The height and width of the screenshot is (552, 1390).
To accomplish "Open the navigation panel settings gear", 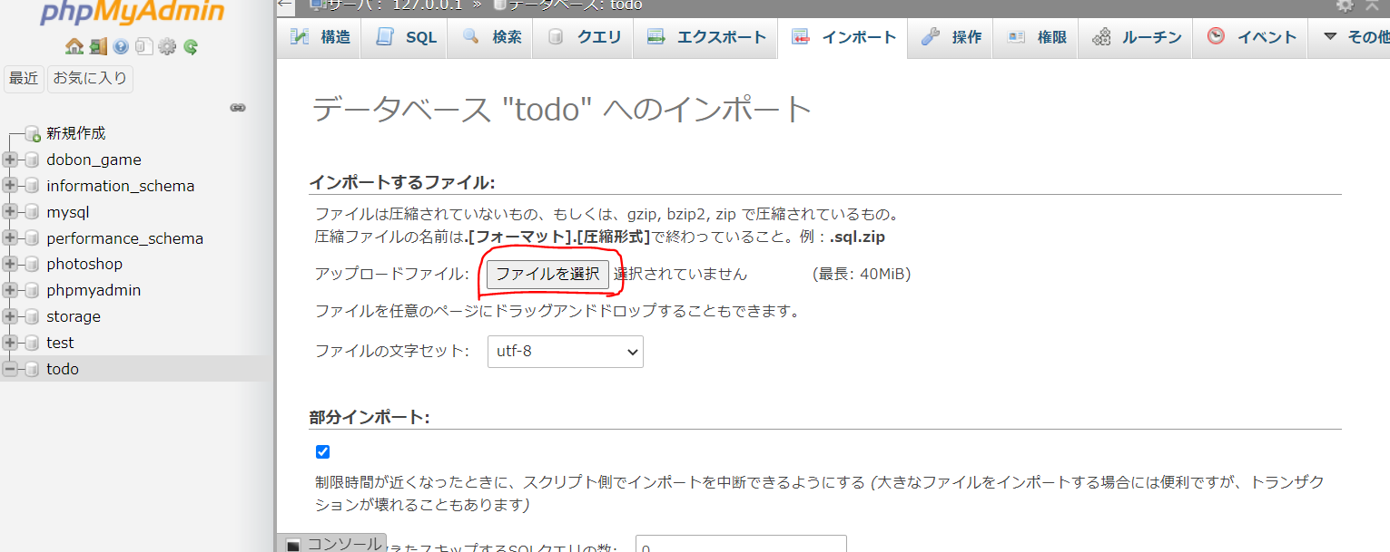I will pos(167,44).
